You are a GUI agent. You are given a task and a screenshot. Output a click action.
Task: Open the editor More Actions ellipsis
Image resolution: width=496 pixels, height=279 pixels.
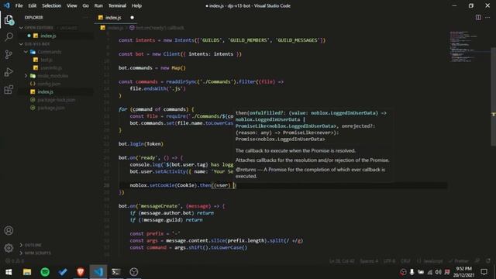click(487, 17)
